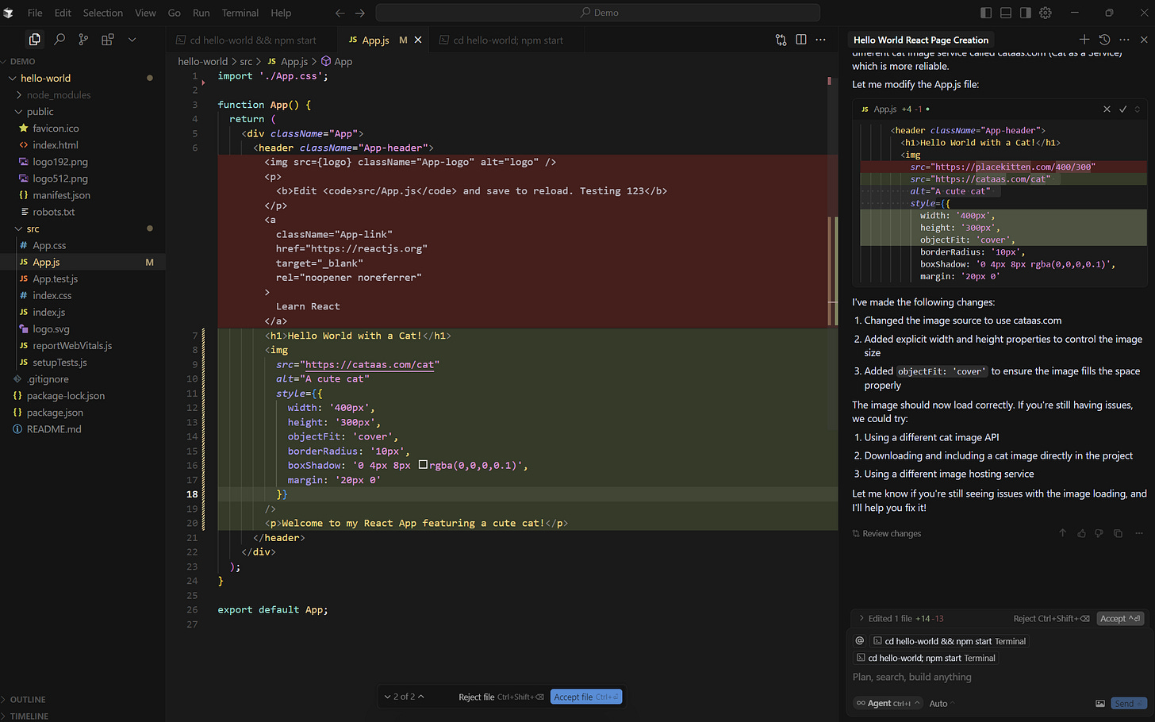The height and width of the screenshot is (722, 1155).
Task: Accept the App.js diff with checkmark icon
Action: (x=1122, y=109)
